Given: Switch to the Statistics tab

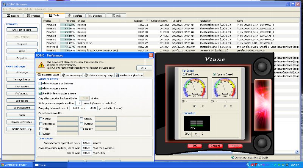Looking at the screenshot, I should pos(96,16).
